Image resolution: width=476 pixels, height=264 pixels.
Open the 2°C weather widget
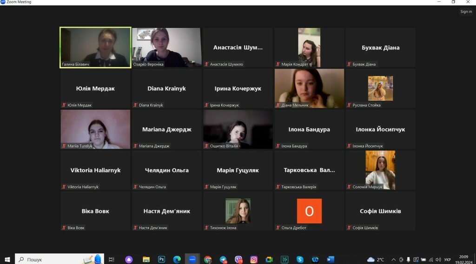(x=376, y=259)
